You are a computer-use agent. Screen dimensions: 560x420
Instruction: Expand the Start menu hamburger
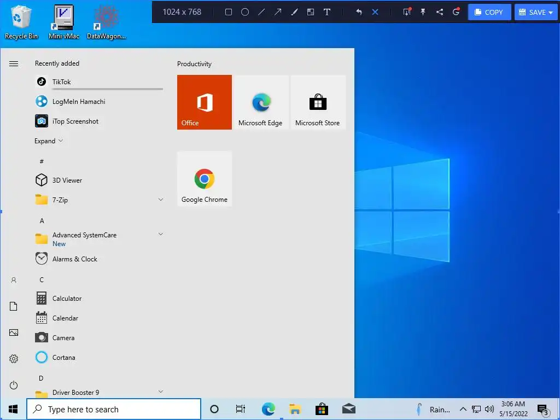tap(14, 63)
